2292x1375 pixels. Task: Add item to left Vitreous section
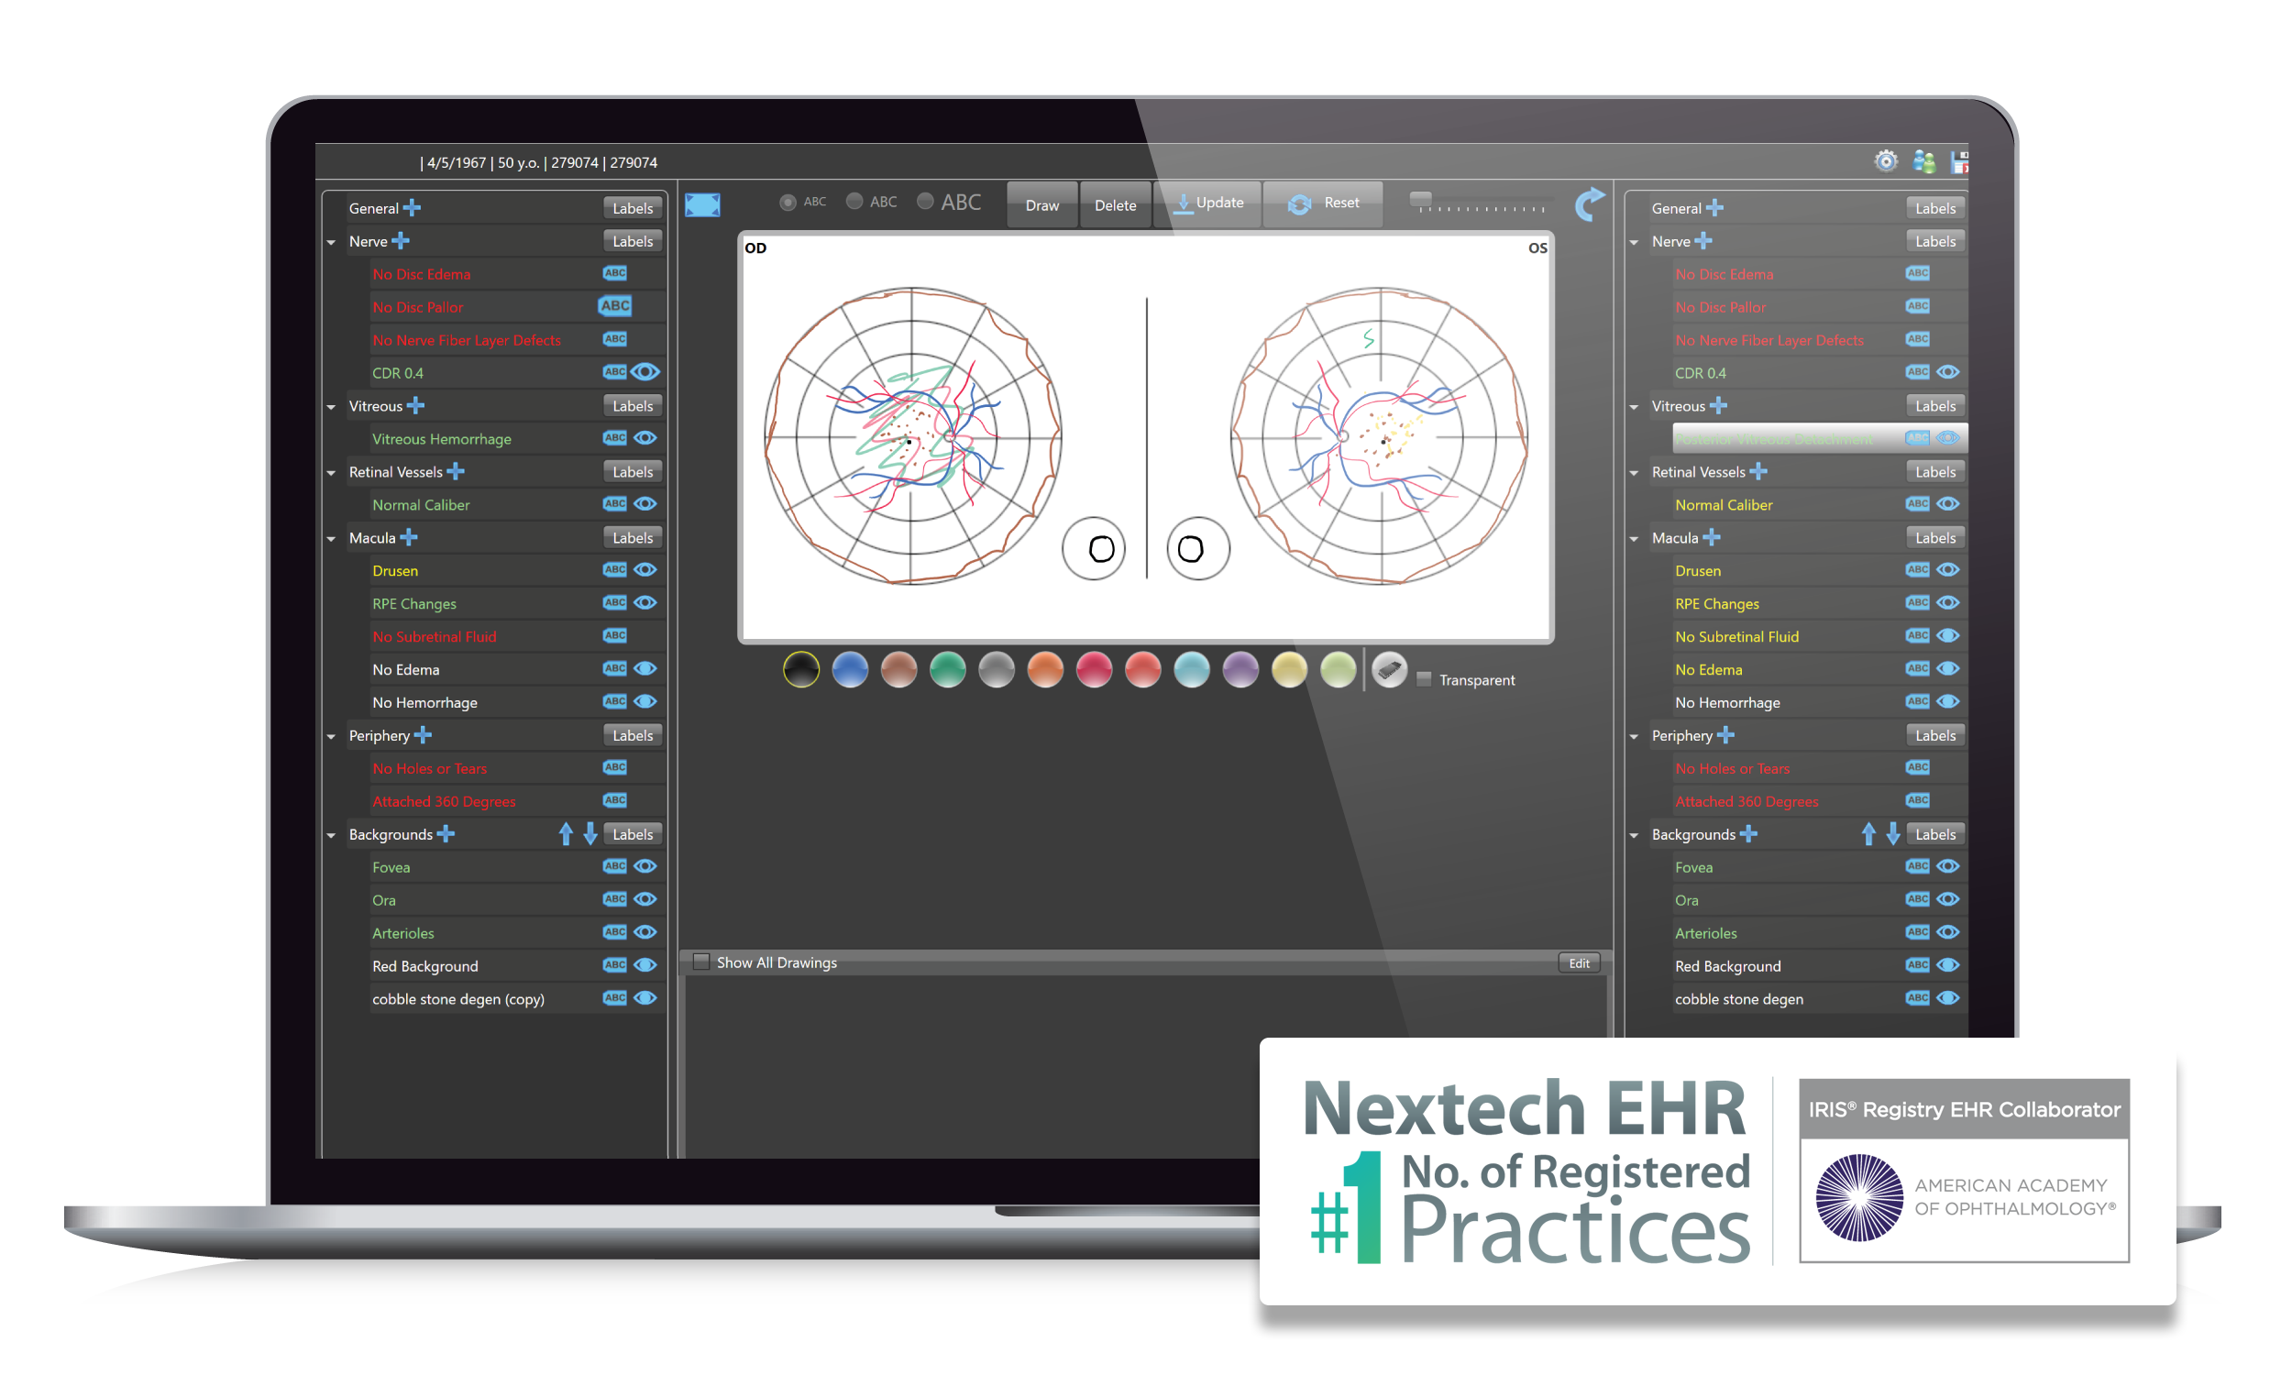pos(415,406)
